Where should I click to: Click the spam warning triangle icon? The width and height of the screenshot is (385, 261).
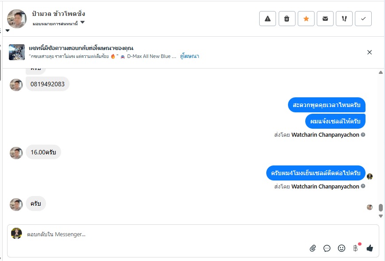coord(268,19)
